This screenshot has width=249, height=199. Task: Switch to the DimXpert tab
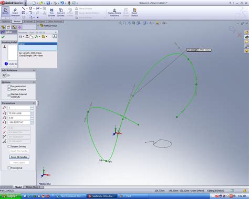pyautogui.click(x=40, y=22)
